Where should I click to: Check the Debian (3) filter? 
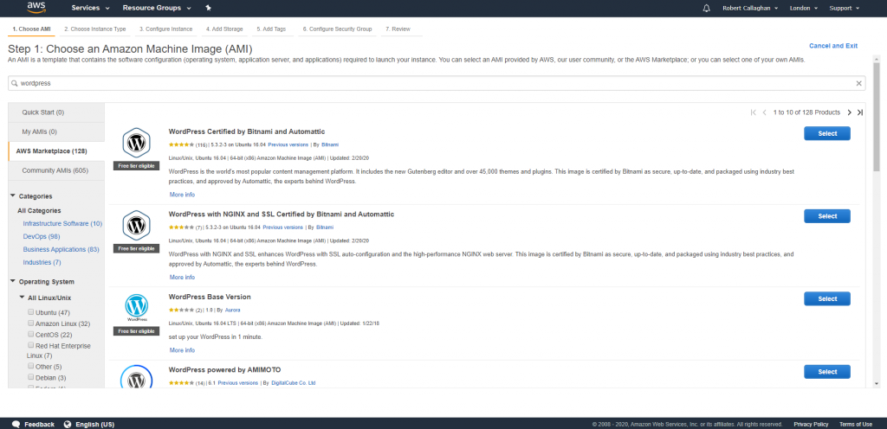(30, 377)
